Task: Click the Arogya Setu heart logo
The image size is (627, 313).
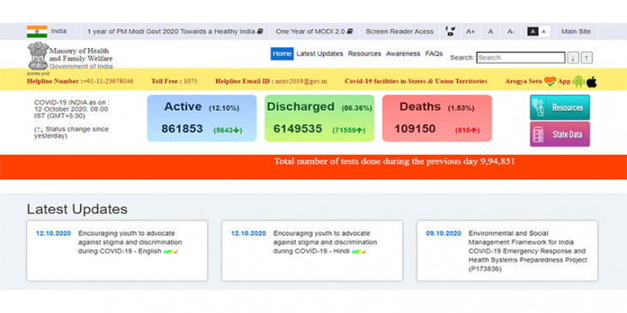Action: click(551, 81)
